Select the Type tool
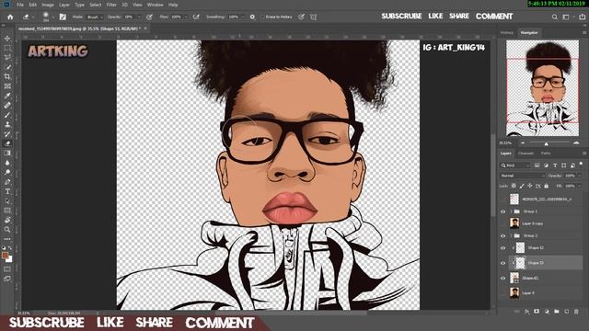Viewport: 589px width, 331px height. click(x=7, y=191)
